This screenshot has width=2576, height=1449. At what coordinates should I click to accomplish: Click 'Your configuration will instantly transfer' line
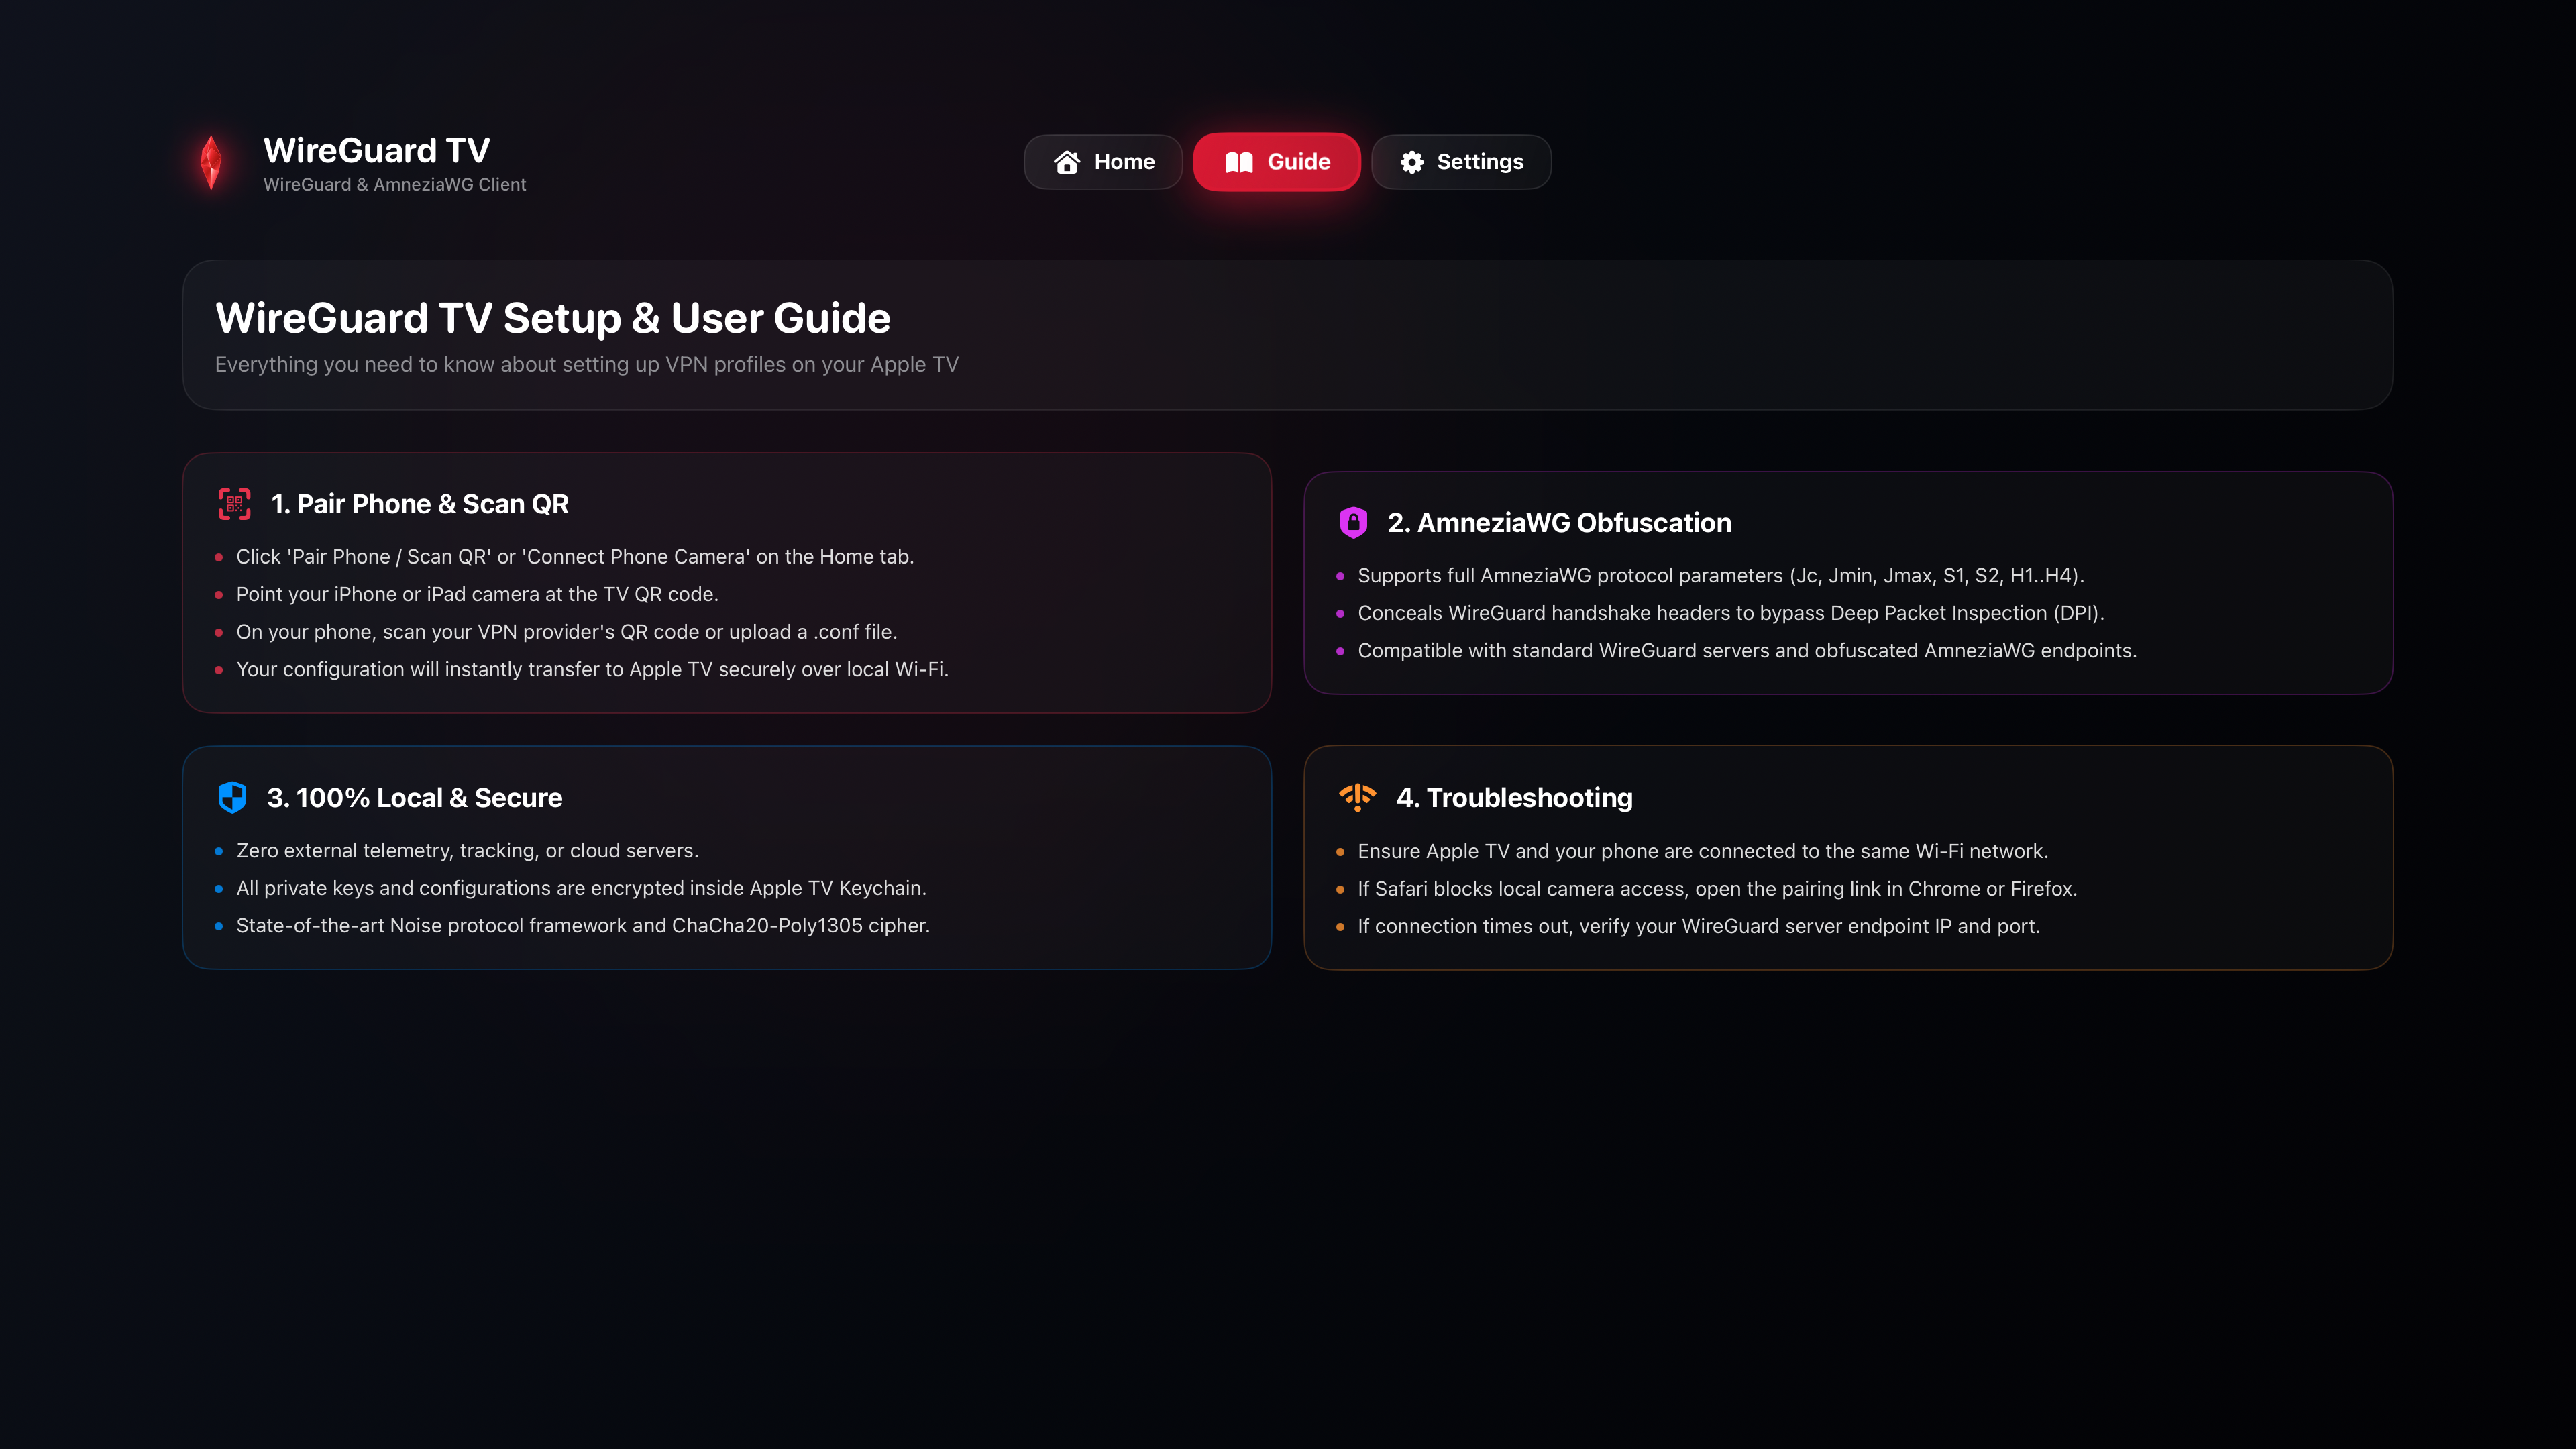coord(592,670)
